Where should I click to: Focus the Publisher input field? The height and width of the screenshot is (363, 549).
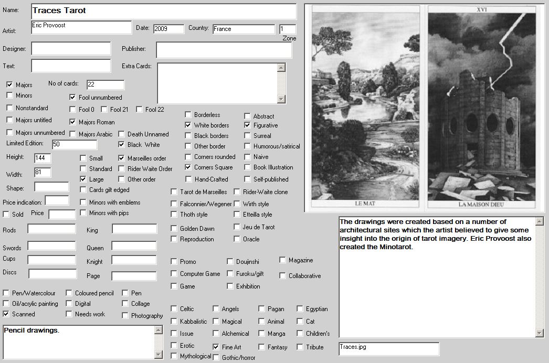point(224,50)
